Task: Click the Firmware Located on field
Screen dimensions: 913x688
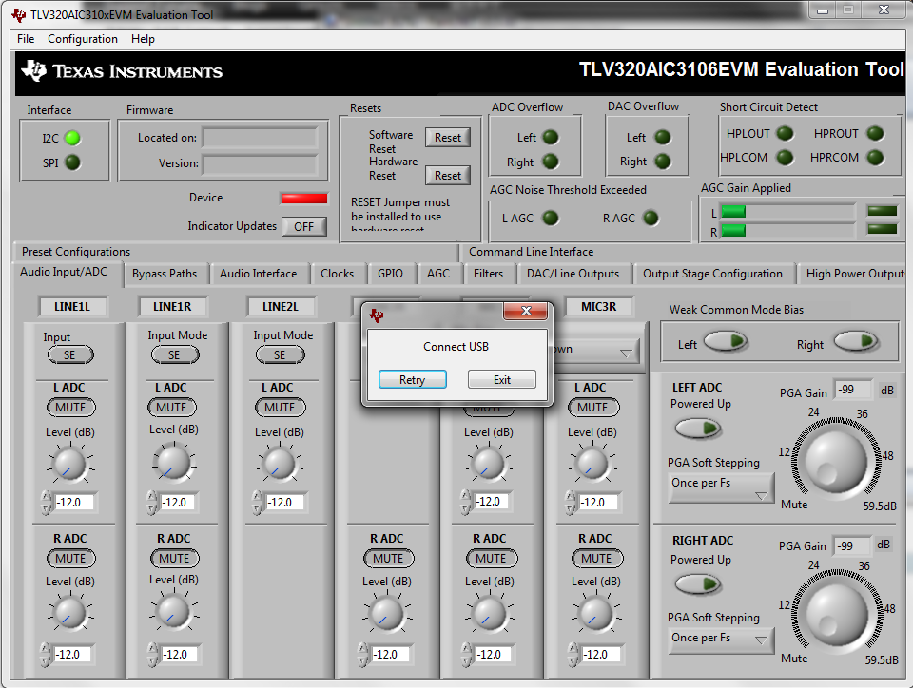Action: (260, 138)
